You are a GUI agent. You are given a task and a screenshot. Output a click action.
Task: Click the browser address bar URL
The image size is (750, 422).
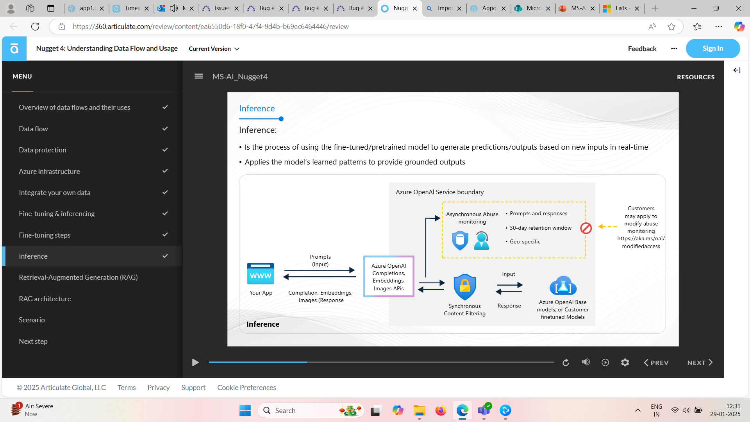click(x=211, y=27)
